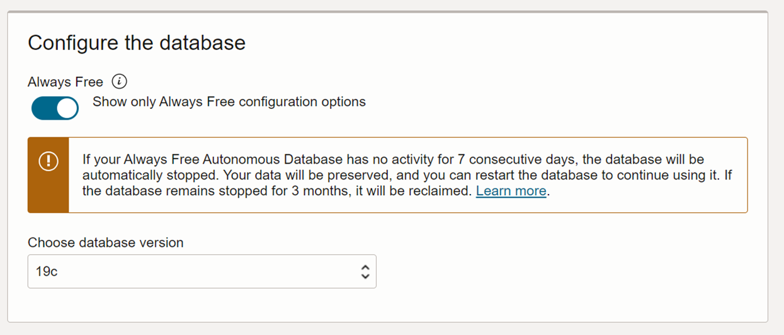This screenshot has width=784, height=335.
Task: Click the 'Choose database version' label
Action: tap(106, 242)
